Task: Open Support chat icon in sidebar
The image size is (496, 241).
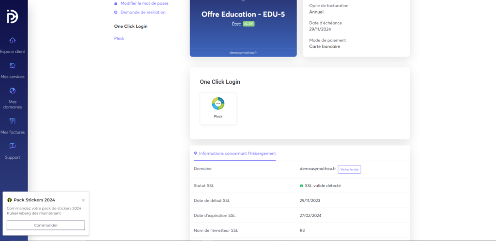Action: [13, 146]
